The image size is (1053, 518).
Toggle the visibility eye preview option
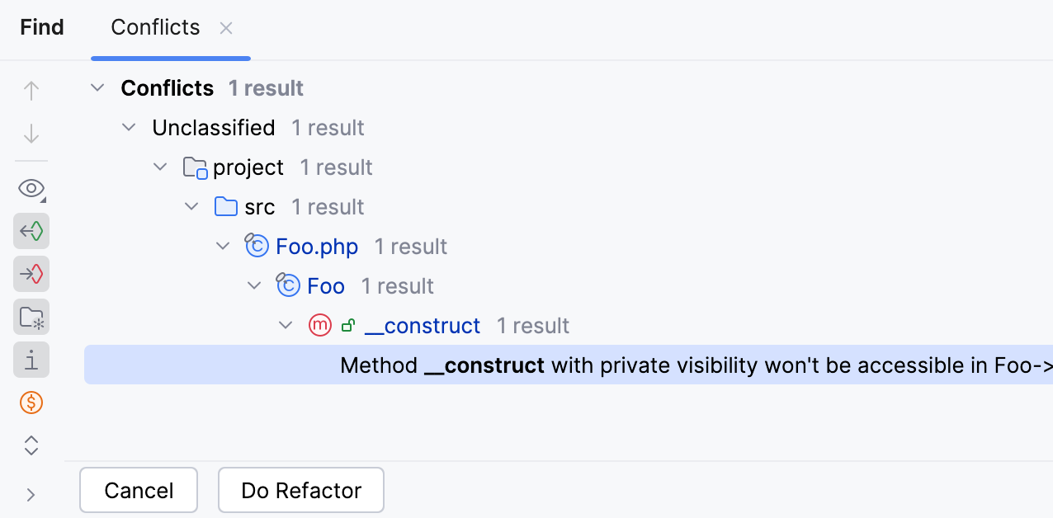31,188
